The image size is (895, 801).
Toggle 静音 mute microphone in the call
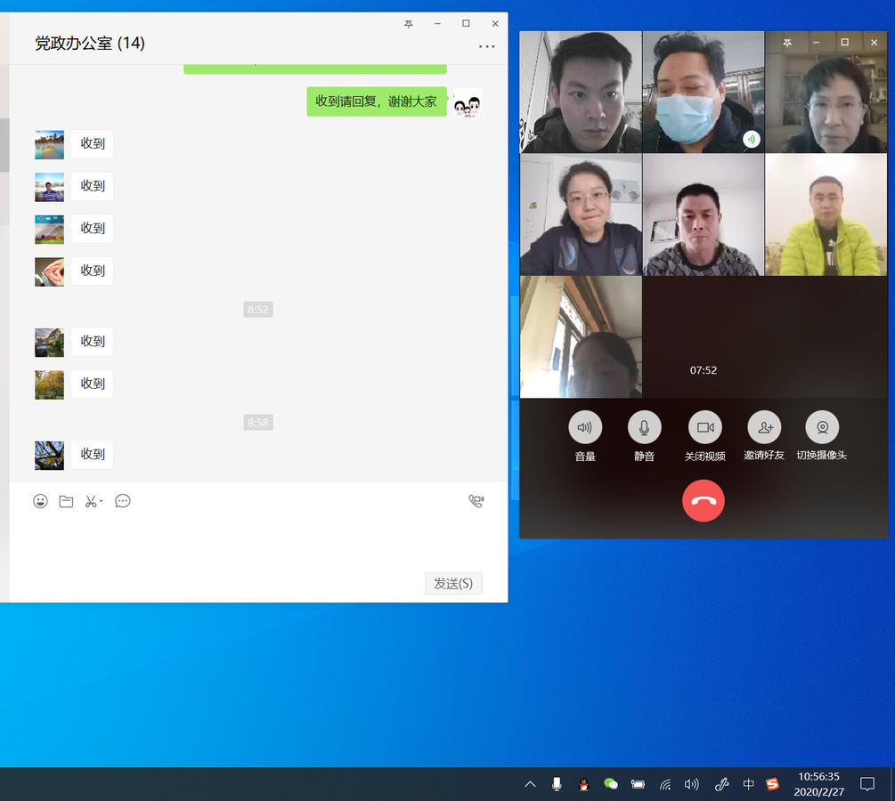tap(645, 426)
